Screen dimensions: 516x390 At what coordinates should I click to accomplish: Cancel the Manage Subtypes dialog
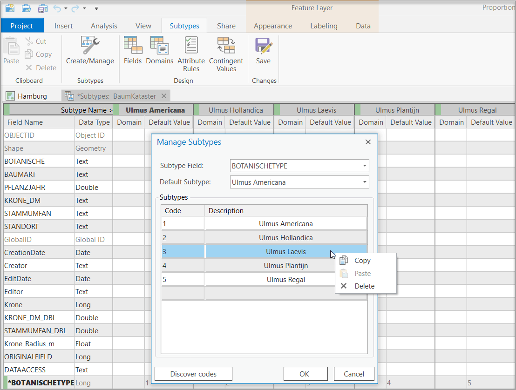tap(353, 374)
